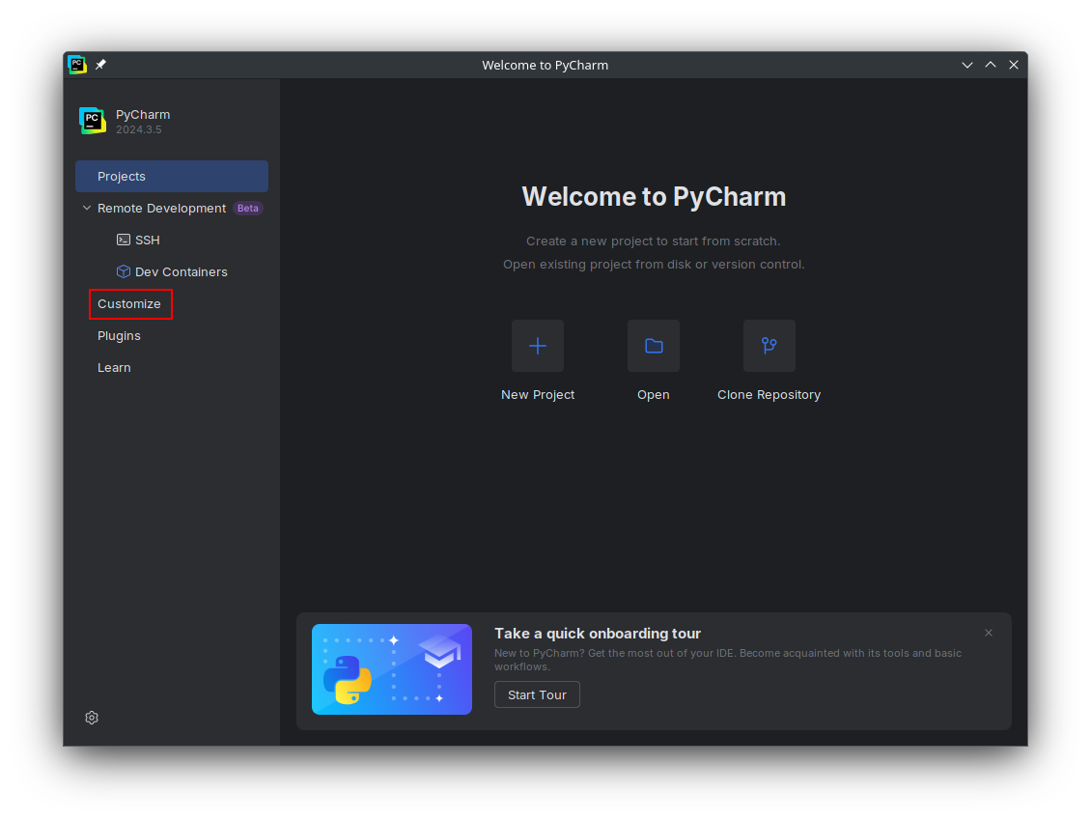Select Dev Containers in the sidebar
The height and width of the screenshot is (821, 1091).
pyautogui.click(x=182, y=271)
